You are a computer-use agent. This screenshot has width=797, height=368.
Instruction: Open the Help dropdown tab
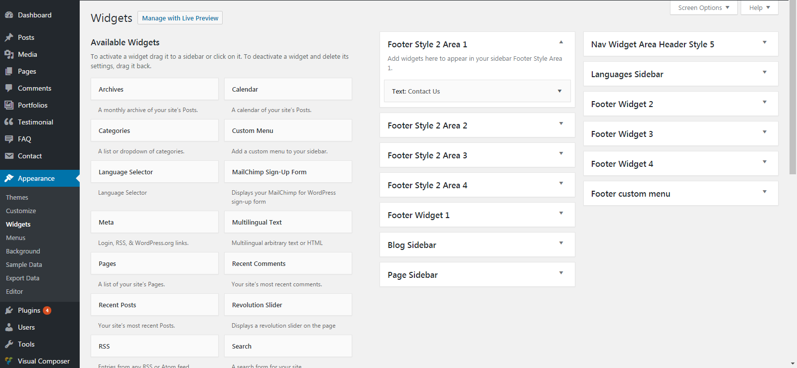click(759, 7)
